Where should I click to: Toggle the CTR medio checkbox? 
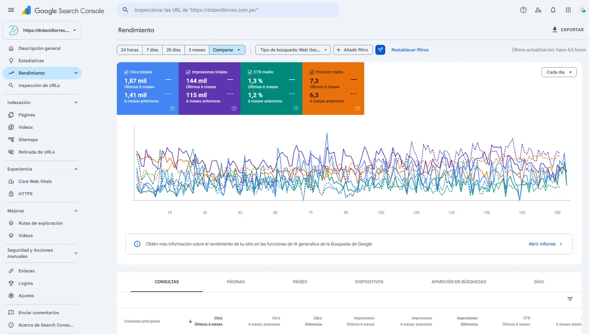tap(250, 72)
